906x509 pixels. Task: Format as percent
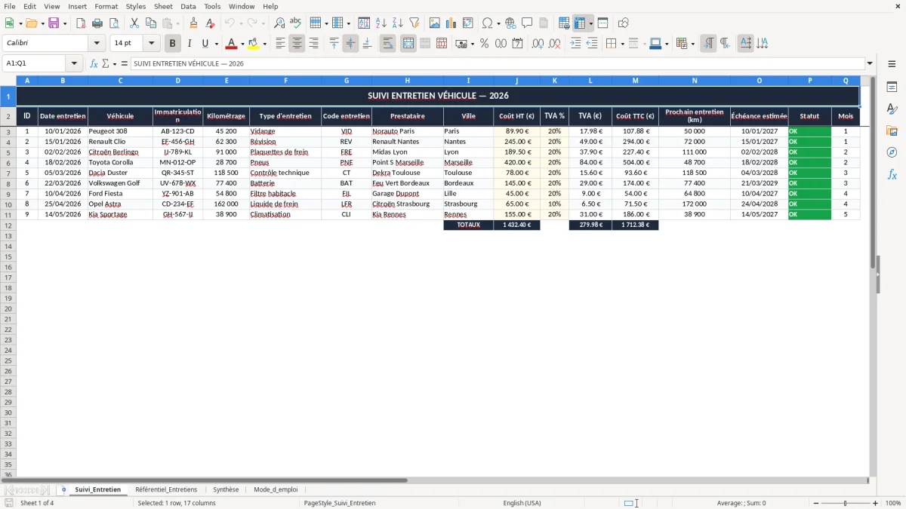pos(485,44)
